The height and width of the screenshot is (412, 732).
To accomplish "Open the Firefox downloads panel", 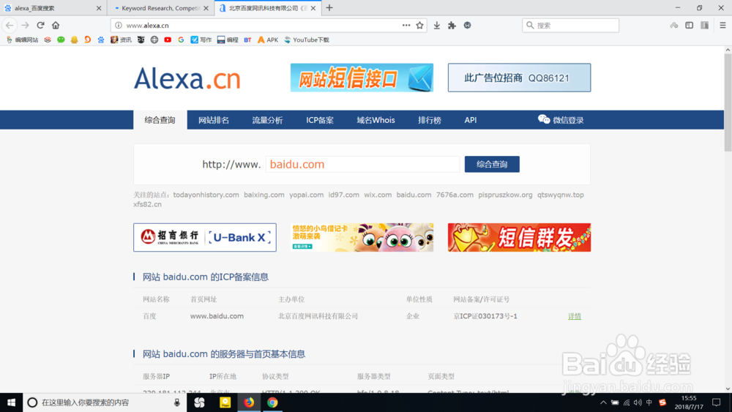I will pyautogui.click(x=436, y=25).
